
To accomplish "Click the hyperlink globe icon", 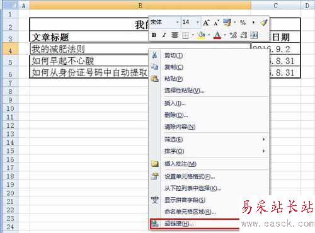I will (155, 224).
